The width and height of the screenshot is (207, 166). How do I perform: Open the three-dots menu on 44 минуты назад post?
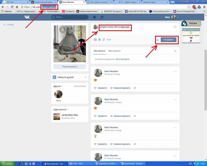coord(175,128)
